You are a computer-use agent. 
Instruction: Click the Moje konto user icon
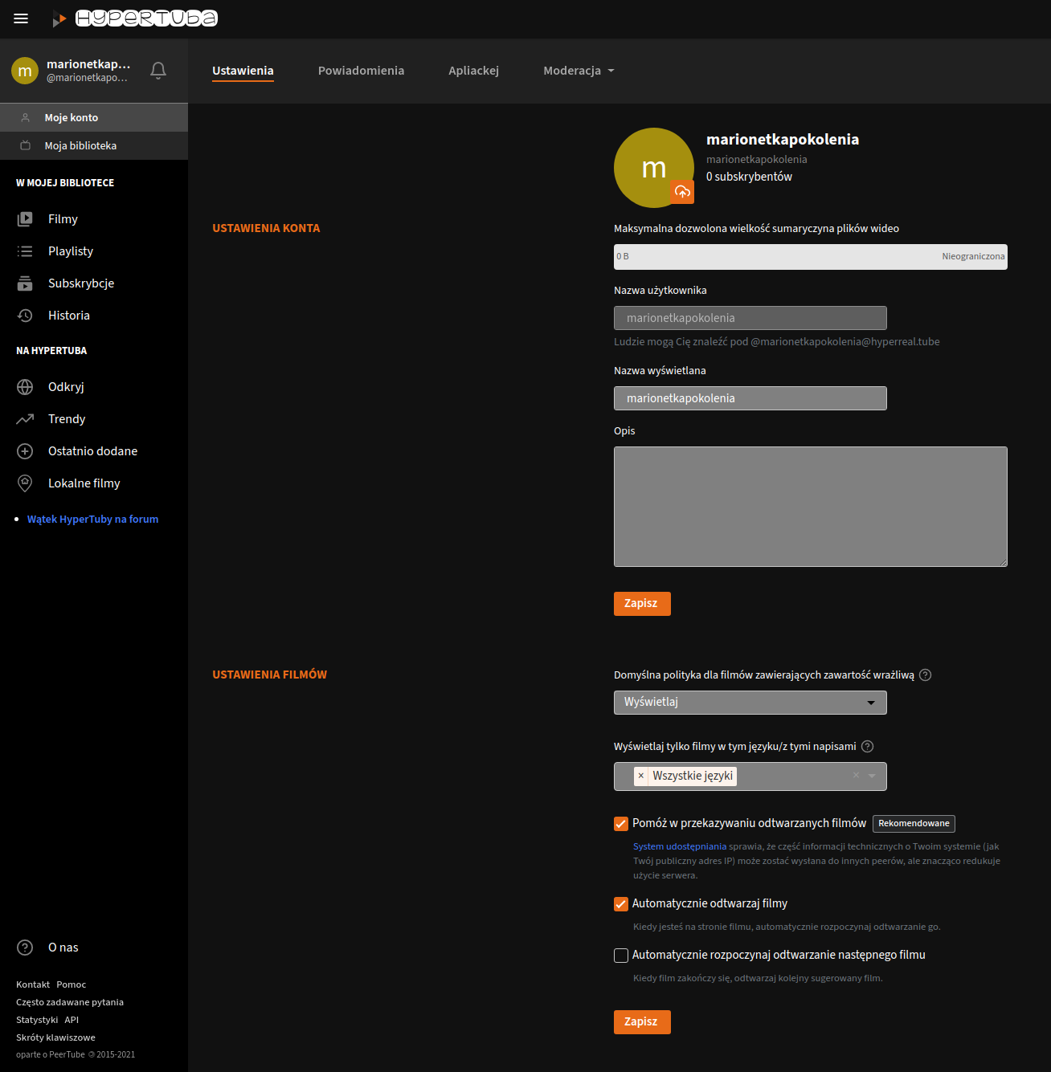coord(26,117)
